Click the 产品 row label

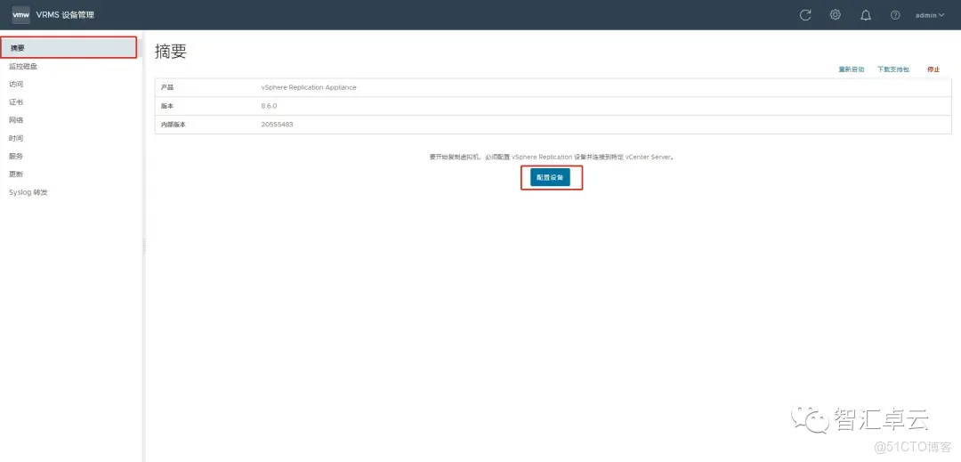pyautogui.click(x=167, y=87)
